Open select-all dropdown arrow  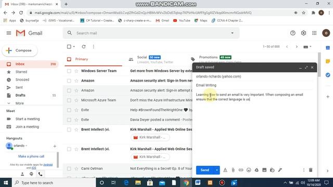(x=74, y=47)
